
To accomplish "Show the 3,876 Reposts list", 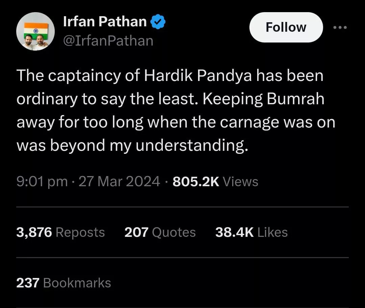I will point(60,232).
